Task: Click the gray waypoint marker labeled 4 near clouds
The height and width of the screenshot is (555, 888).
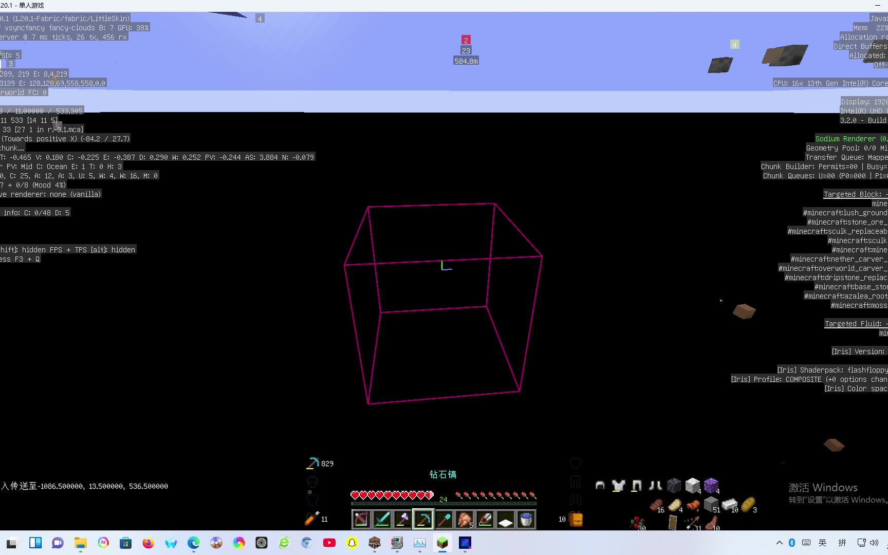Action: click(x=260, y=18)
